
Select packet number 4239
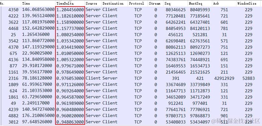13,109
